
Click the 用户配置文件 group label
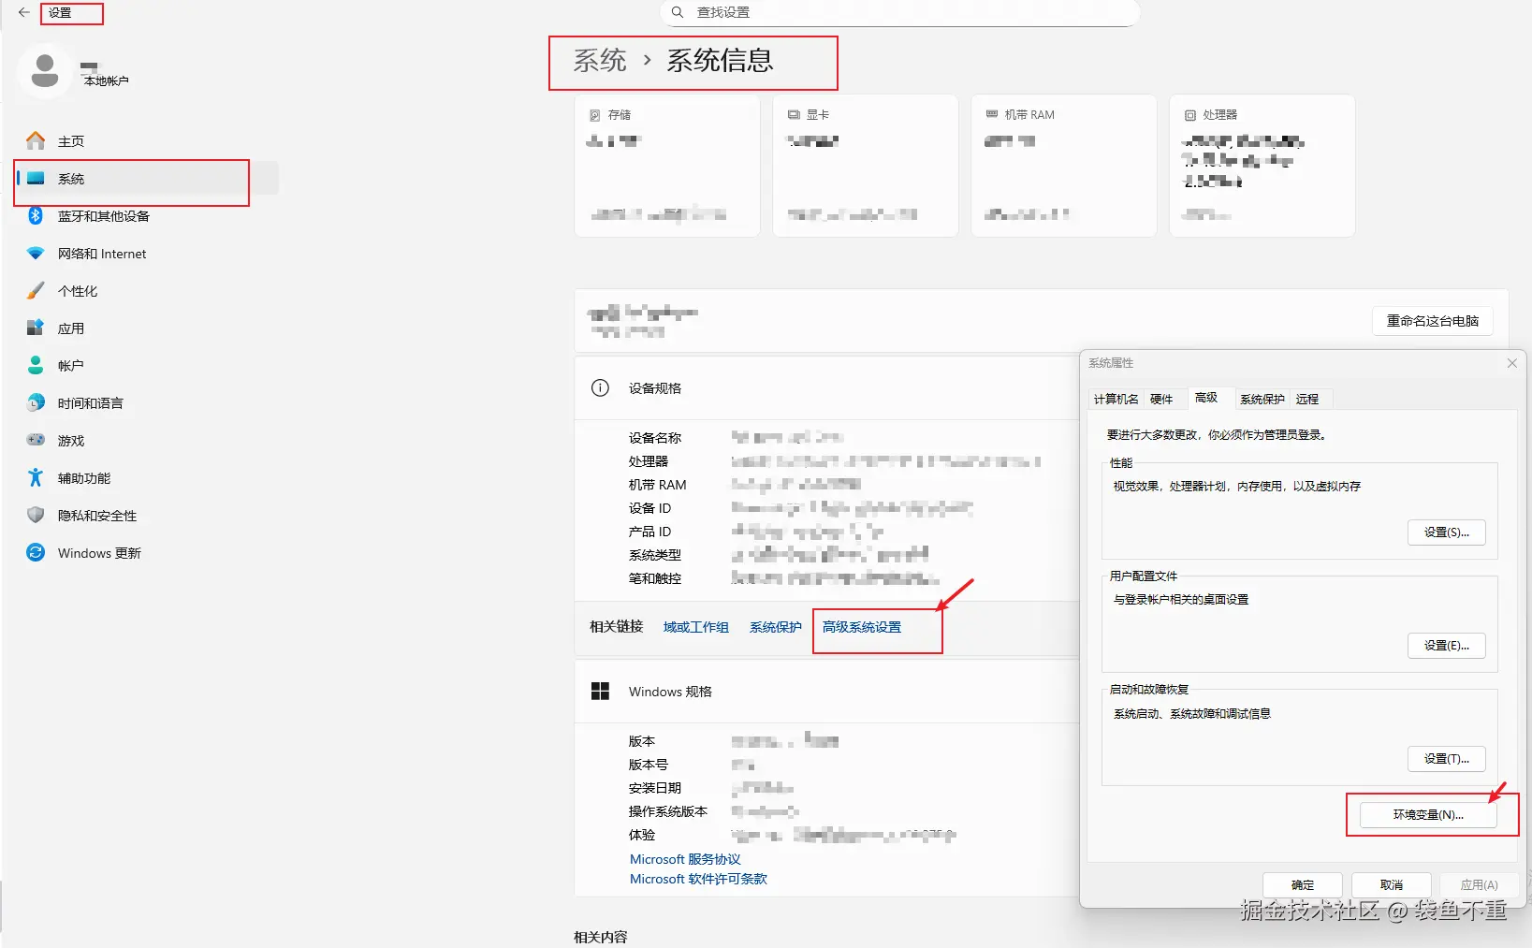point(1144,576)
